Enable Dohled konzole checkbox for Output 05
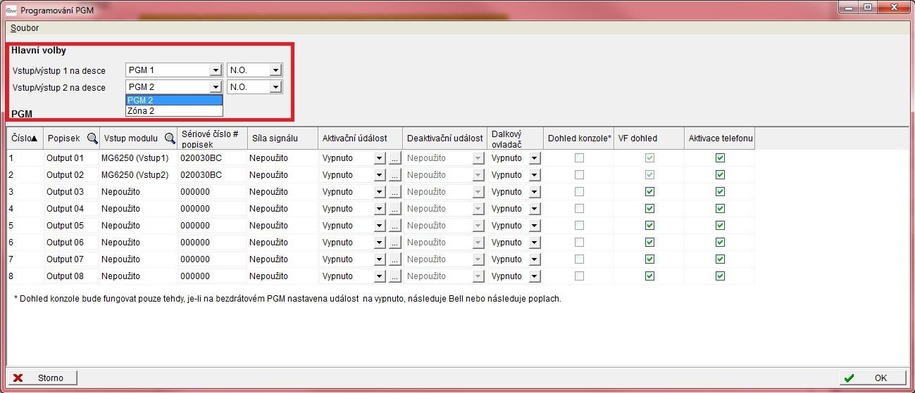The height and width of the screenshot is (393, 915). tap(579, 226)
